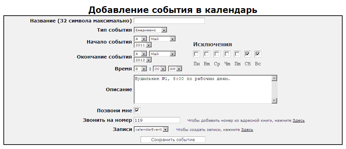Click the 'Сохранить событие' button
The width and height of the screenshot is (346, 149).
click(173, 140)
